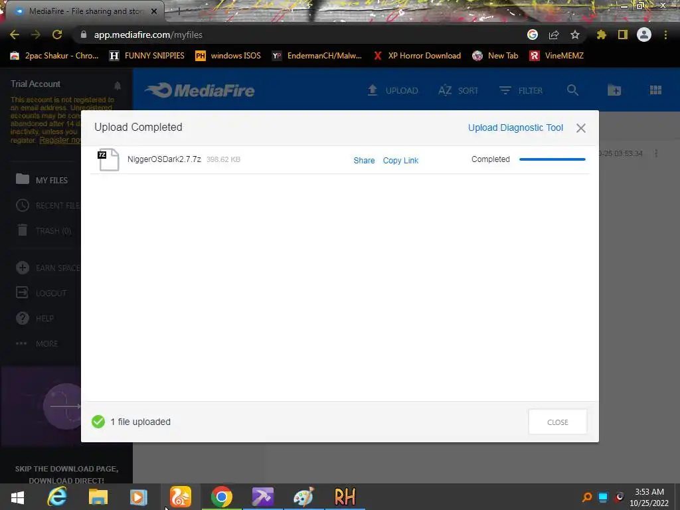Go back with the browser back arrow

pos(15,35)
